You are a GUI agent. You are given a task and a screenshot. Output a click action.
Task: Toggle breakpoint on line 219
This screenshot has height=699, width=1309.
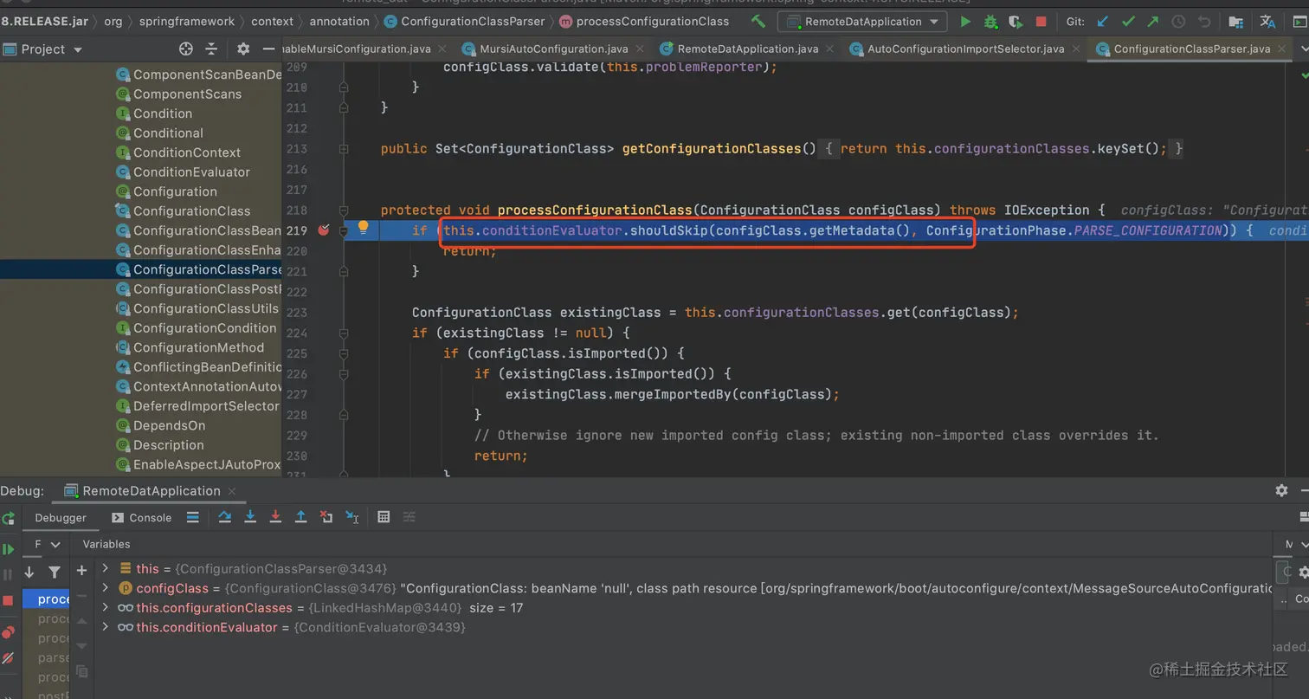(324, 230)
